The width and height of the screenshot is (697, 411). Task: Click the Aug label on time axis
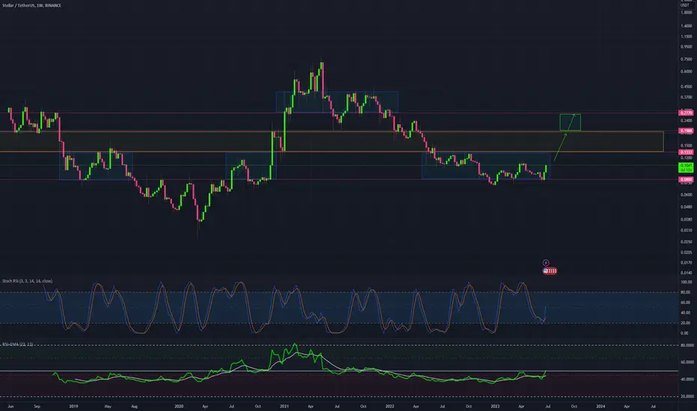135,406
